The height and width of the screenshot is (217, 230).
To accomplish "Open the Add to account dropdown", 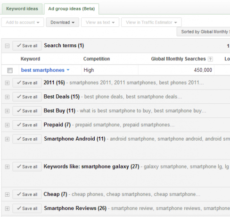I will coord(23,22).
